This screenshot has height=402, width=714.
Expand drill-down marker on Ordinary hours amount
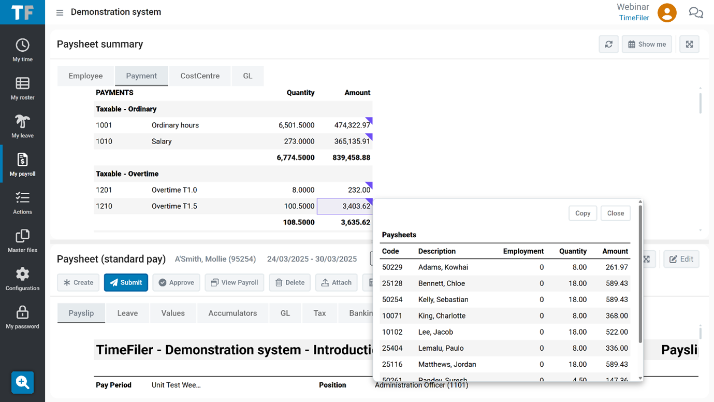pos(369,120)
